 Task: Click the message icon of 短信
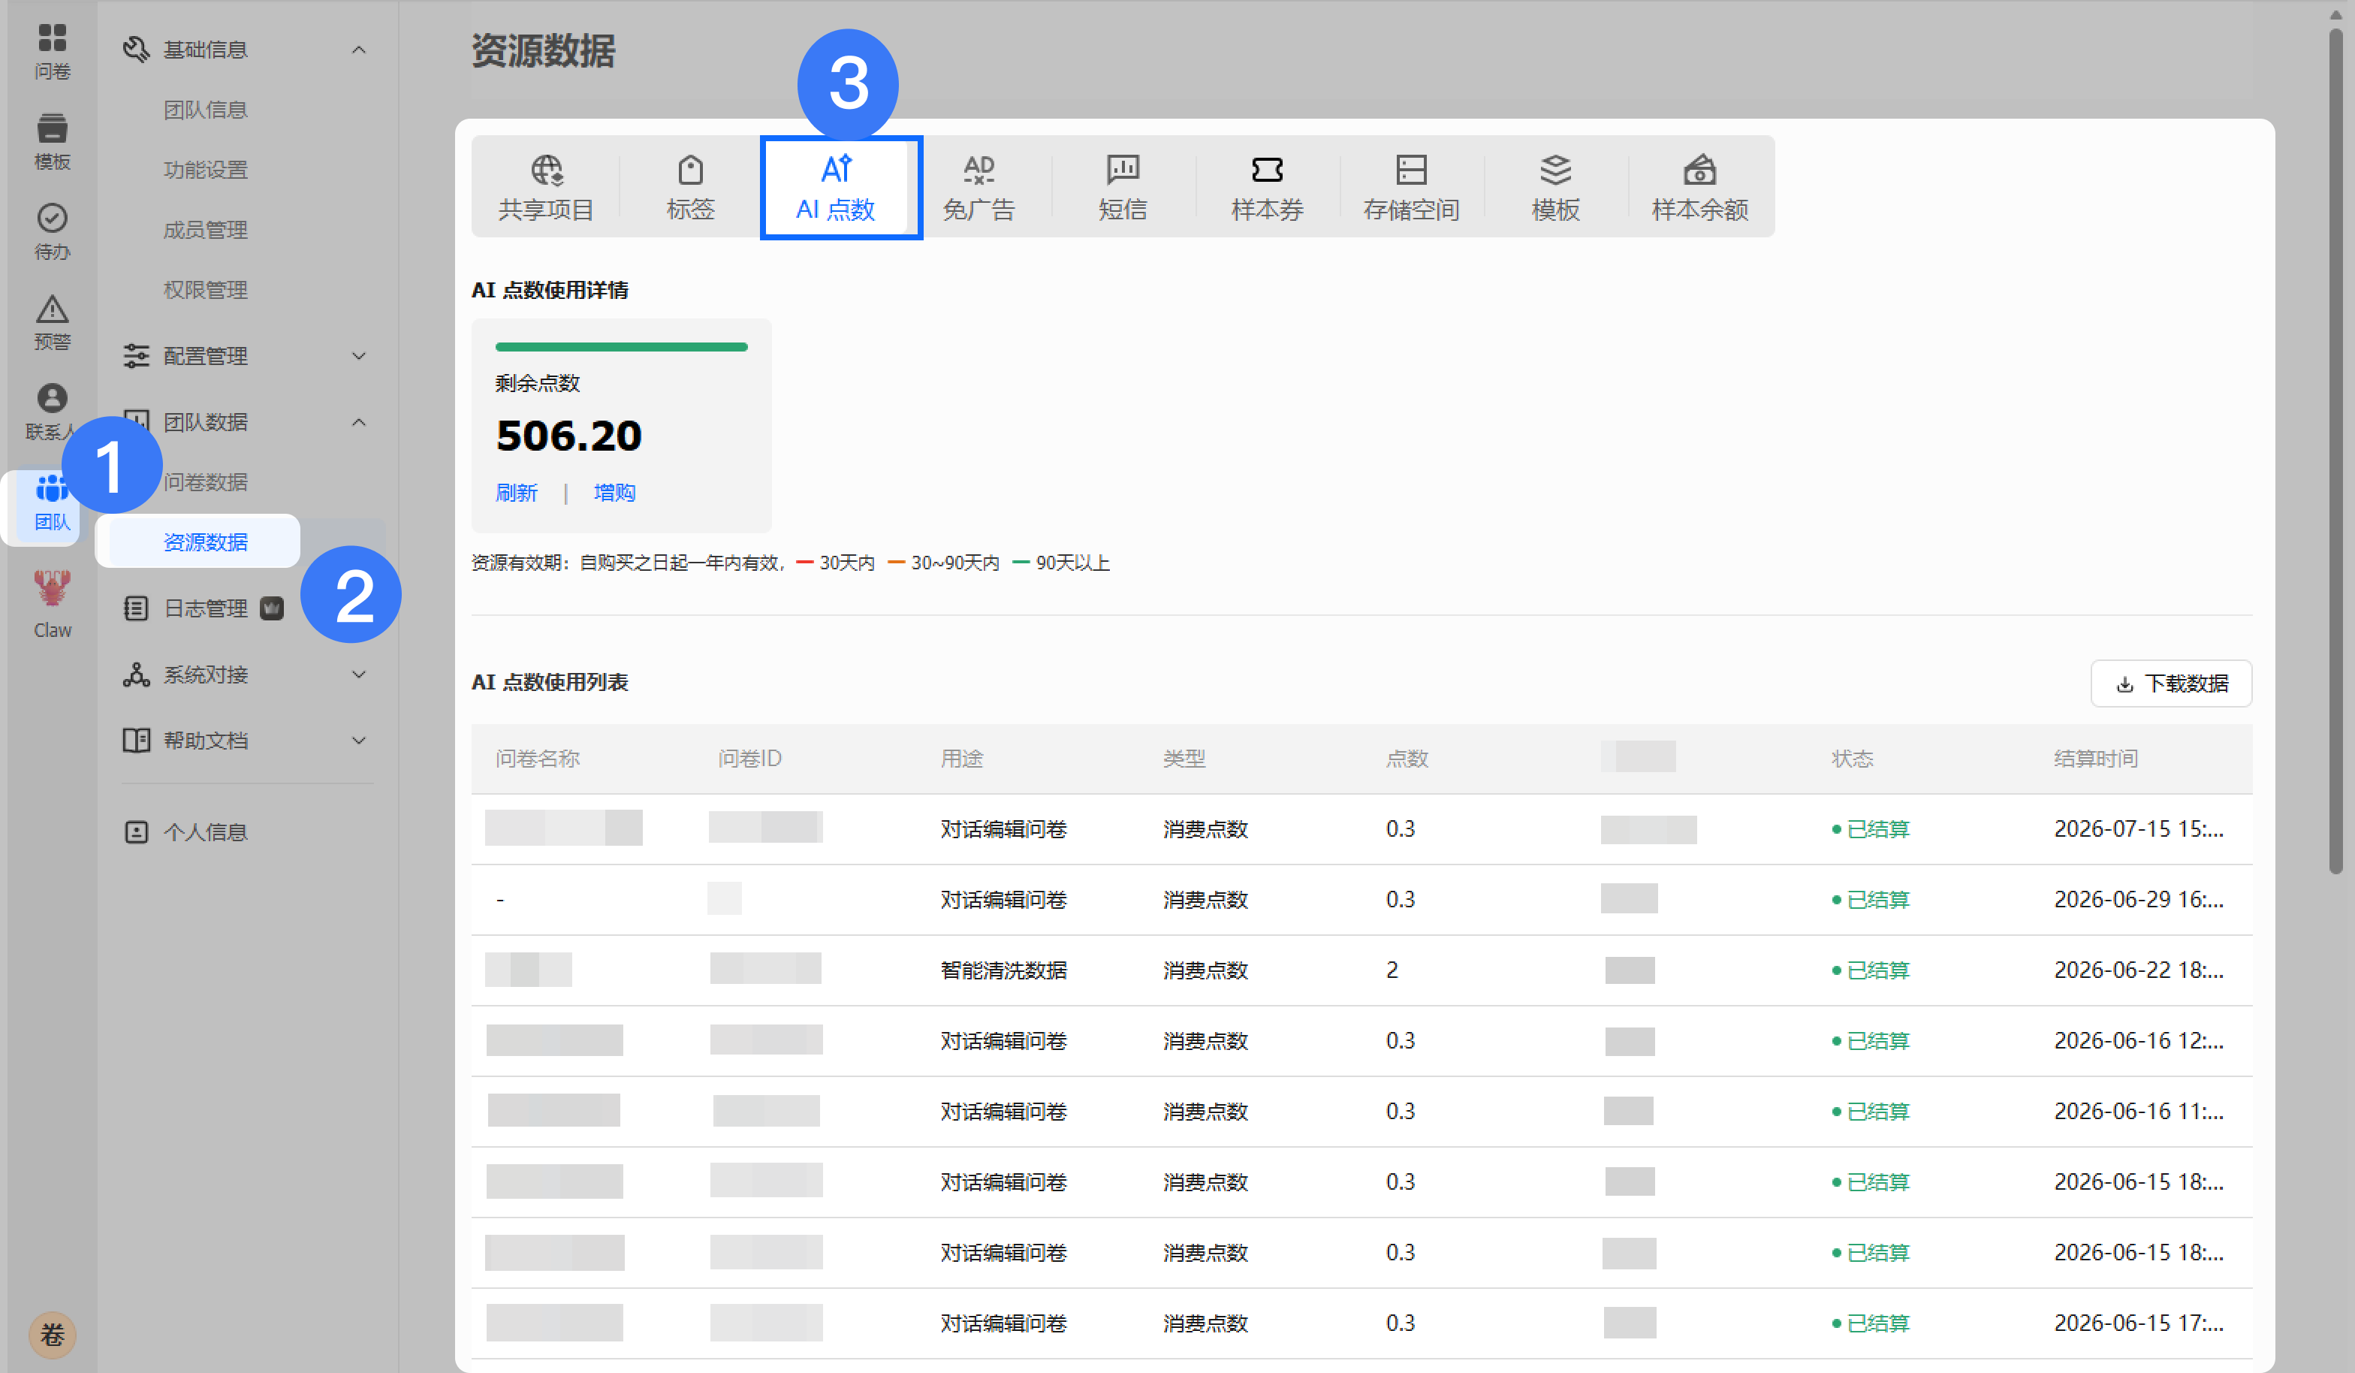[x=1123, y=170]
